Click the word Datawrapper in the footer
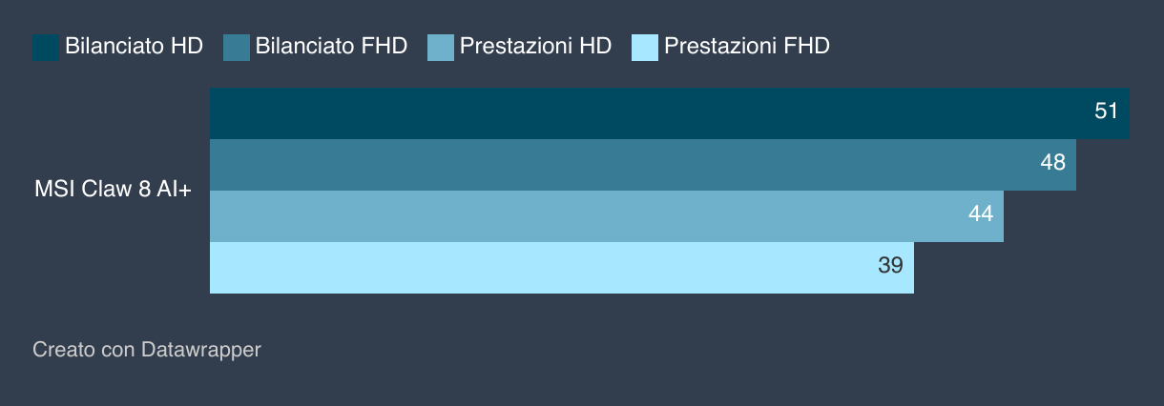 [201, 350]
